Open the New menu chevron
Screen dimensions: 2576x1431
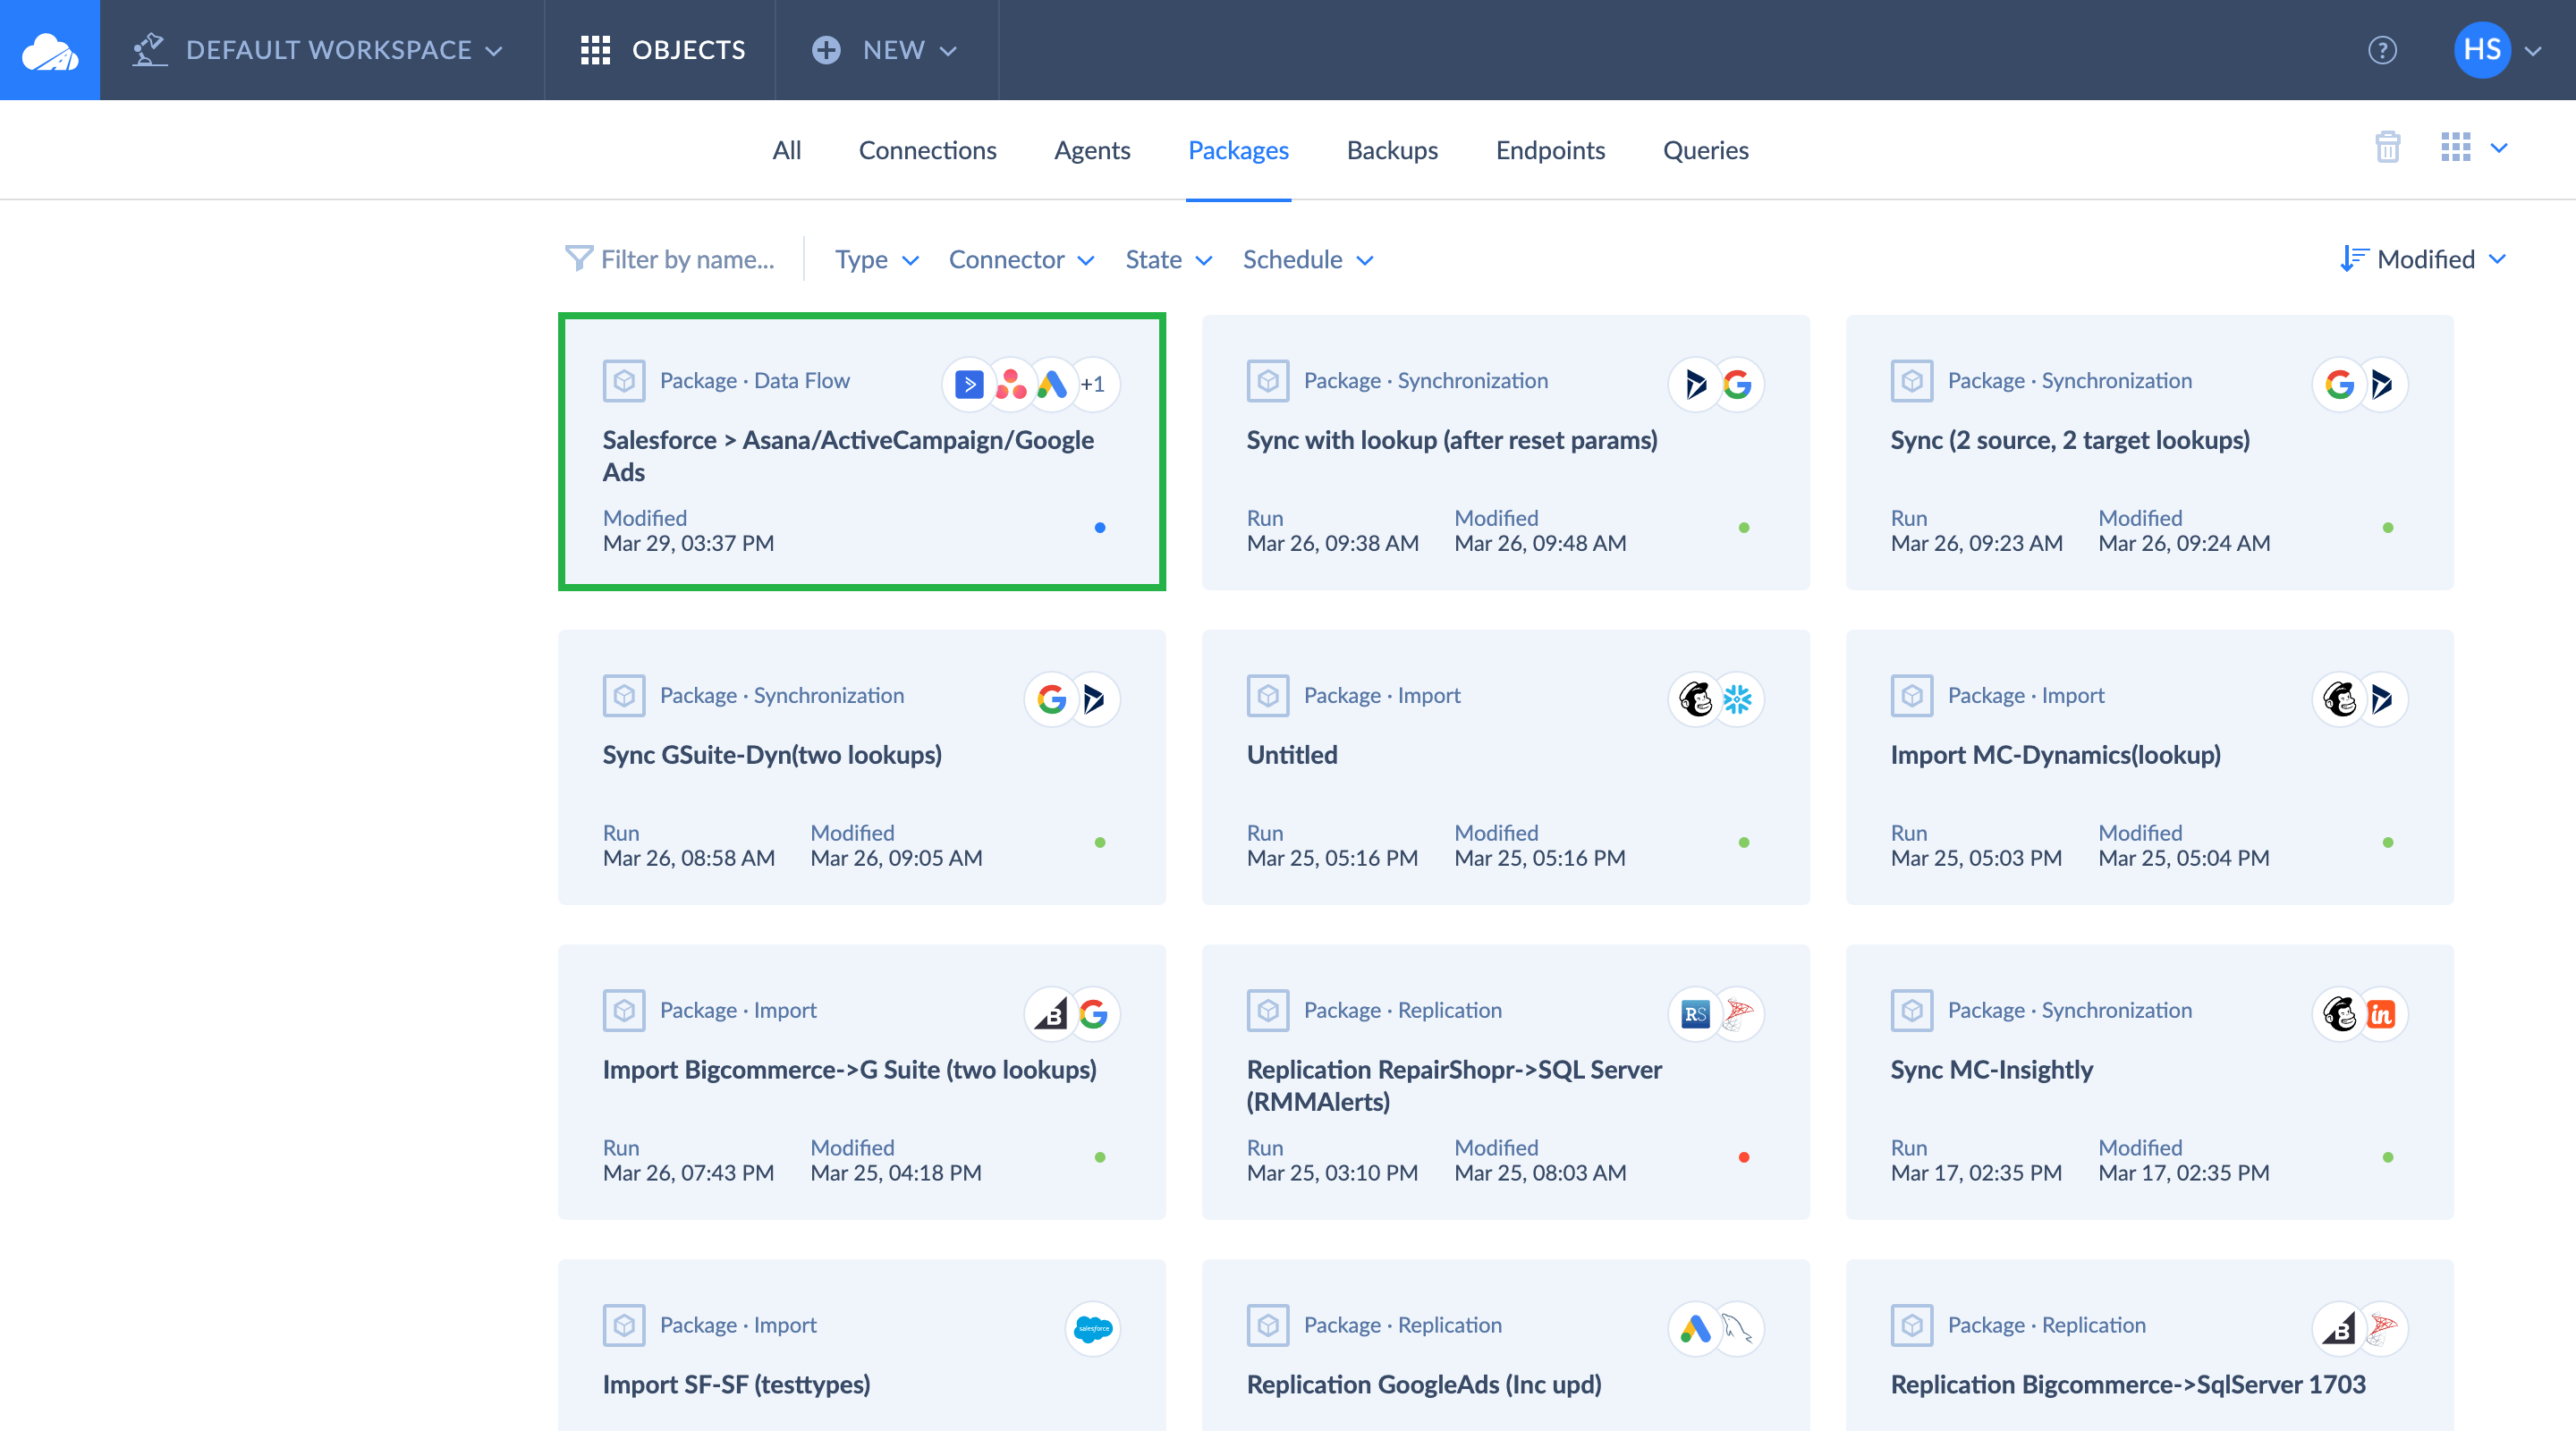click(949, 50)
